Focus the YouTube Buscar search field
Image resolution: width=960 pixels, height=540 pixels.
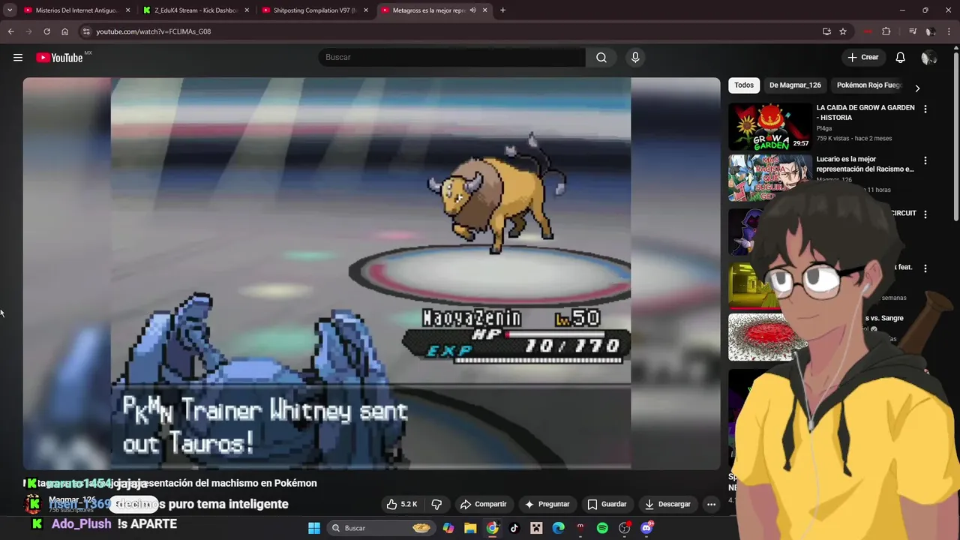[x=452, y=58]
